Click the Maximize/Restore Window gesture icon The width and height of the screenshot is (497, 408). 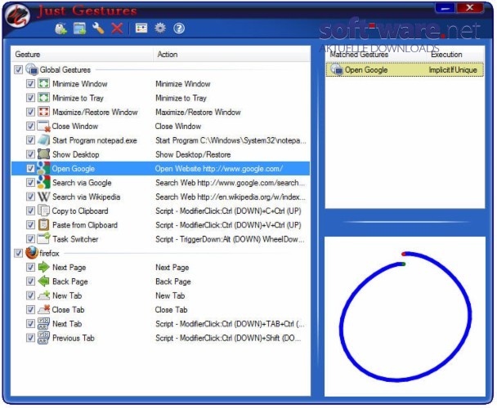tap(44, 112)
